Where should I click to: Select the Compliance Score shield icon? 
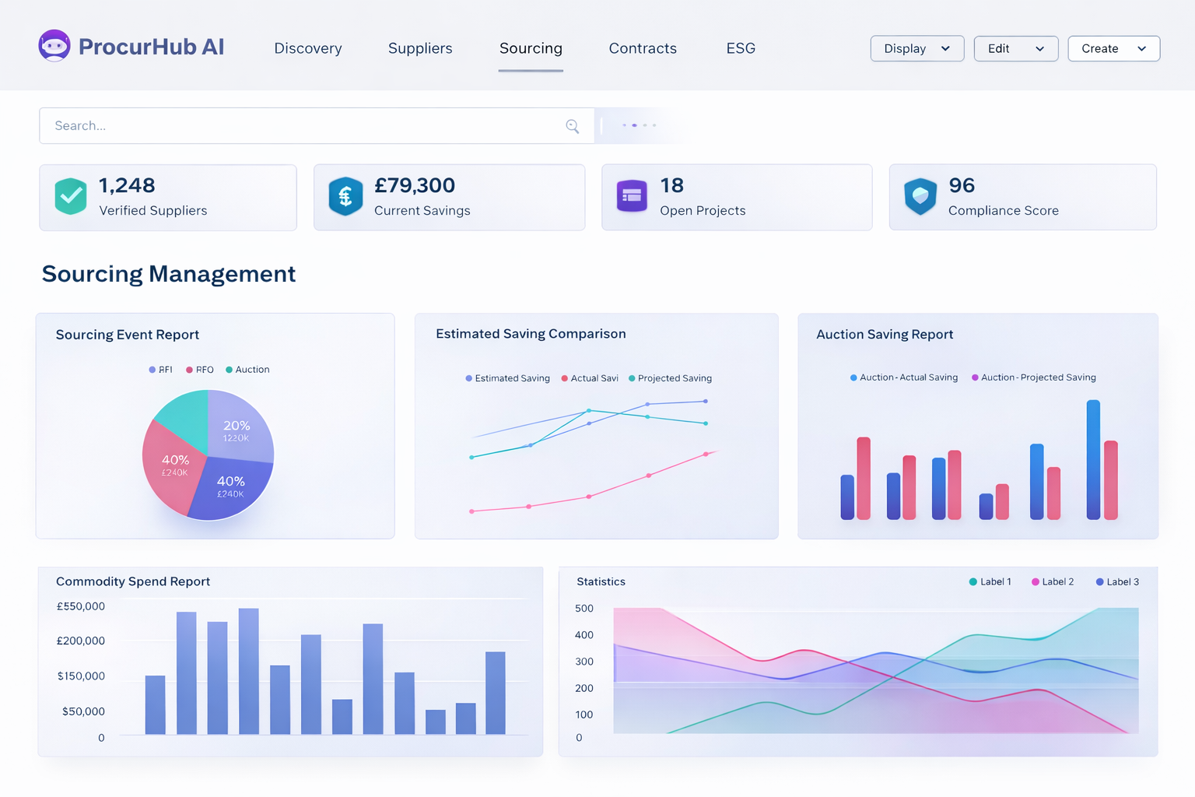click(920, 197)
